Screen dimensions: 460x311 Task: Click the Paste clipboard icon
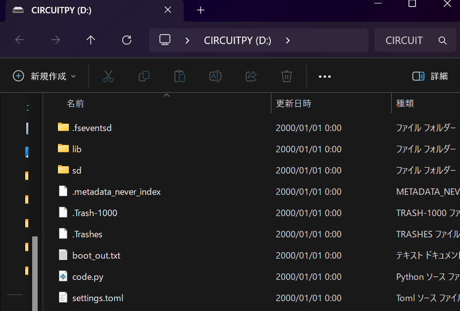(x=180, y=77)
